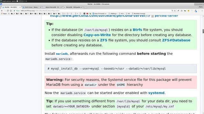204x114 pixels.
Task: Open the Btrfs link
Action: point(137,30)
